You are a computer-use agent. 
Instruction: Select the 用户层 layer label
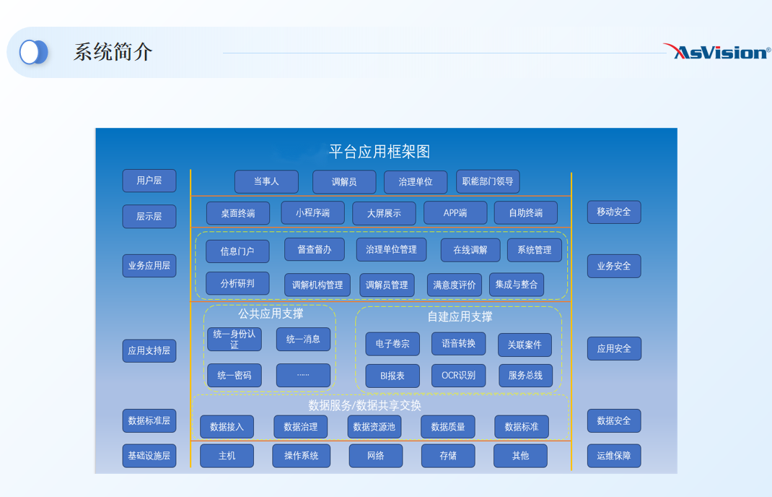[x=149, y=181]
